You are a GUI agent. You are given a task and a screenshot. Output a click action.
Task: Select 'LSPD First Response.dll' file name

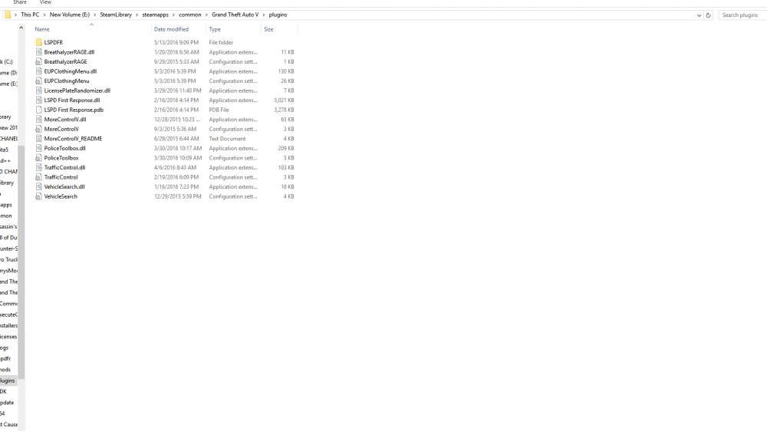pyautogui.click(x=72, y=100)
